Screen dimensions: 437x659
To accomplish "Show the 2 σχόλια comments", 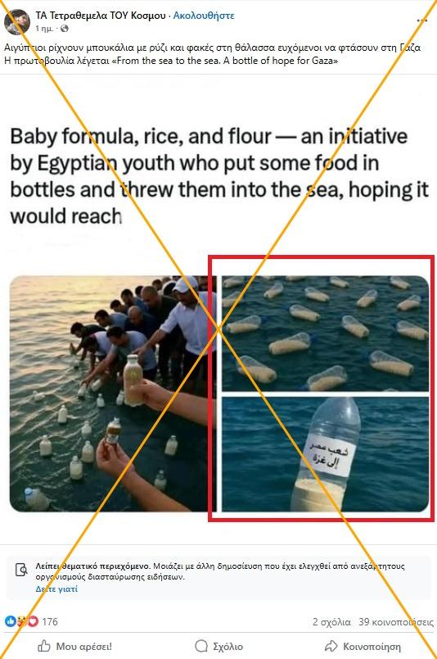I will (x=331, y=622).
